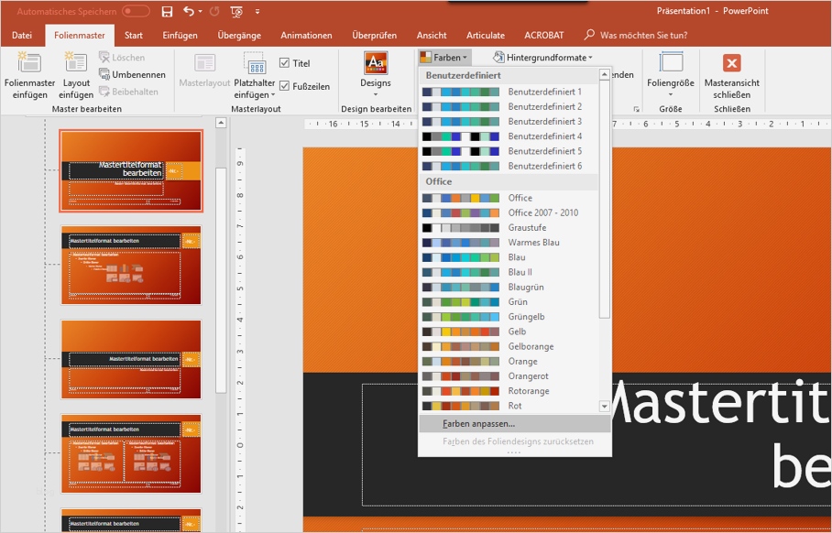Close master view with Masteransicht schließen
The width and height of the screenshot is (832, 533).
click(x=731, y=63)
